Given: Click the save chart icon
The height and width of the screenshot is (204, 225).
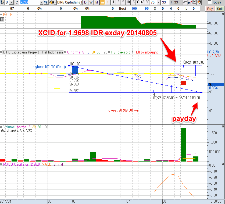Looking at the screenshot, I should coord(194,2).
